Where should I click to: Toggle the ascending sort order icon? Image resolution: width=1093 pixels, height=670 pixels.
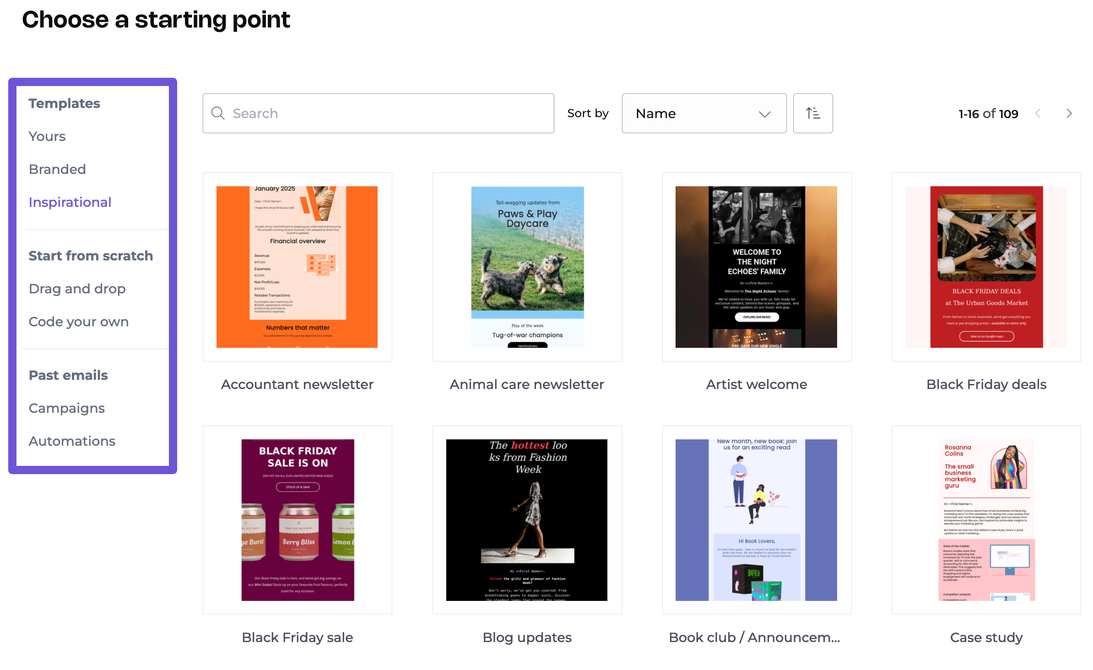point(812,113)
